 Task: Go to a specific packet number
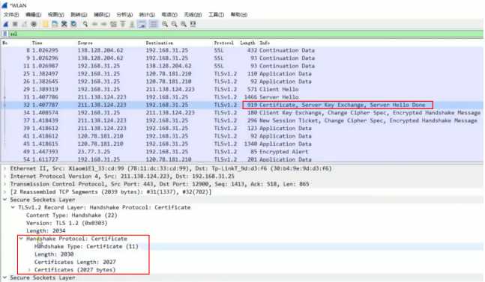[113, 24]
